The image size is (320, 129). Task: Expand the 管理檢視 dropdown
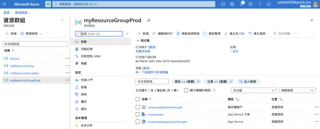[x=31, y=34]
